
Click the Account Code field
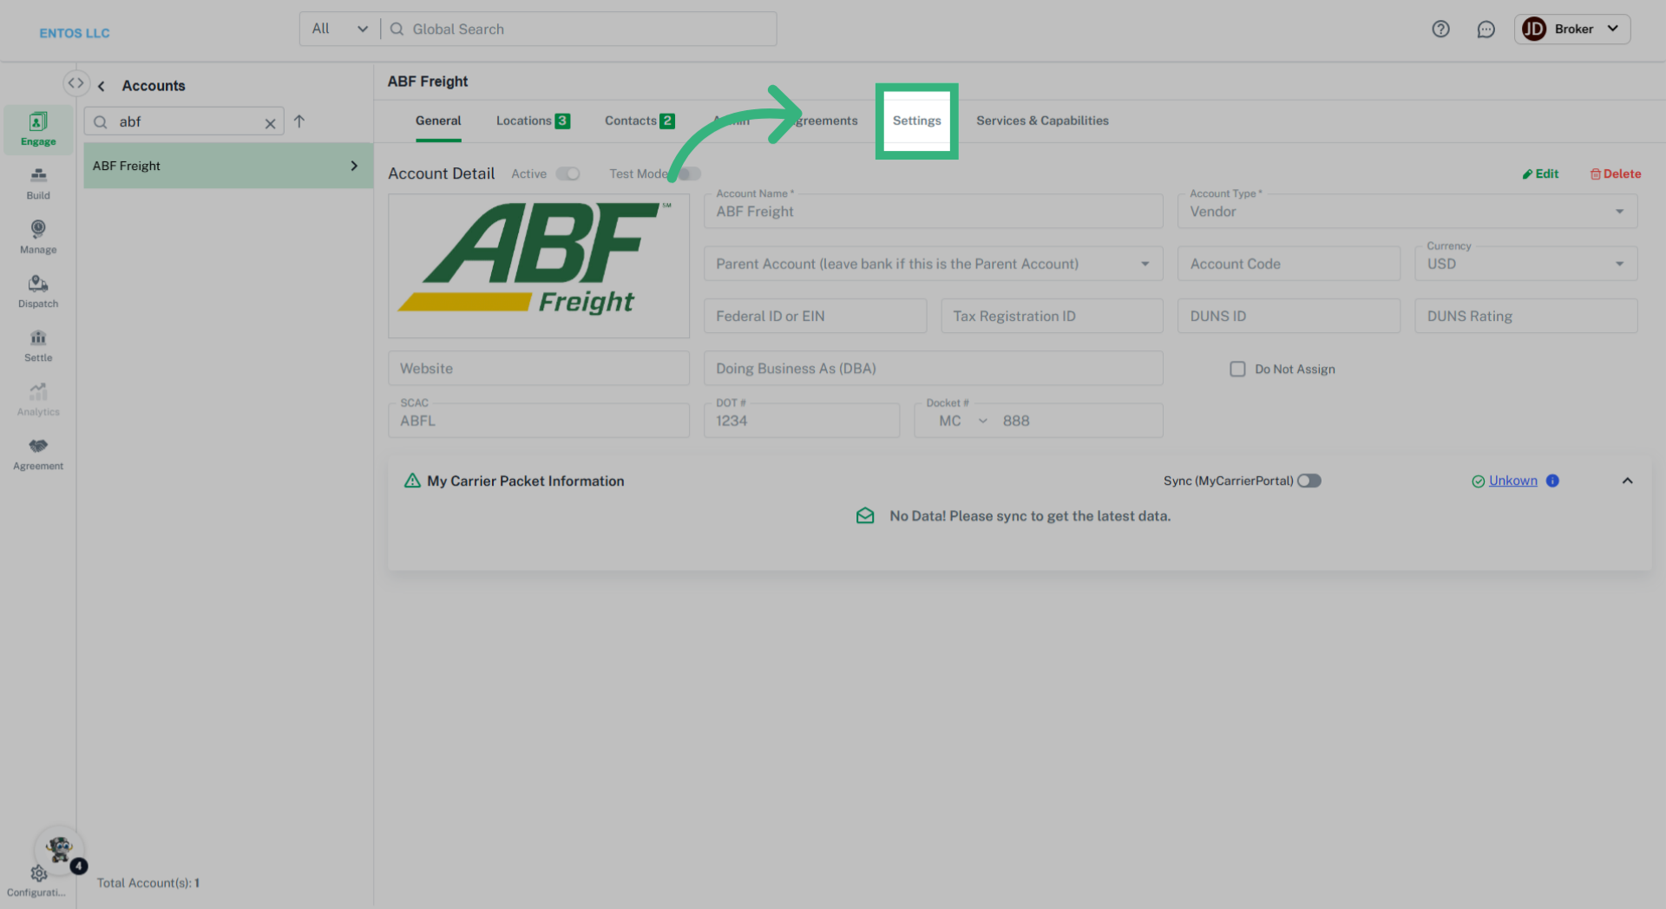1289,264
